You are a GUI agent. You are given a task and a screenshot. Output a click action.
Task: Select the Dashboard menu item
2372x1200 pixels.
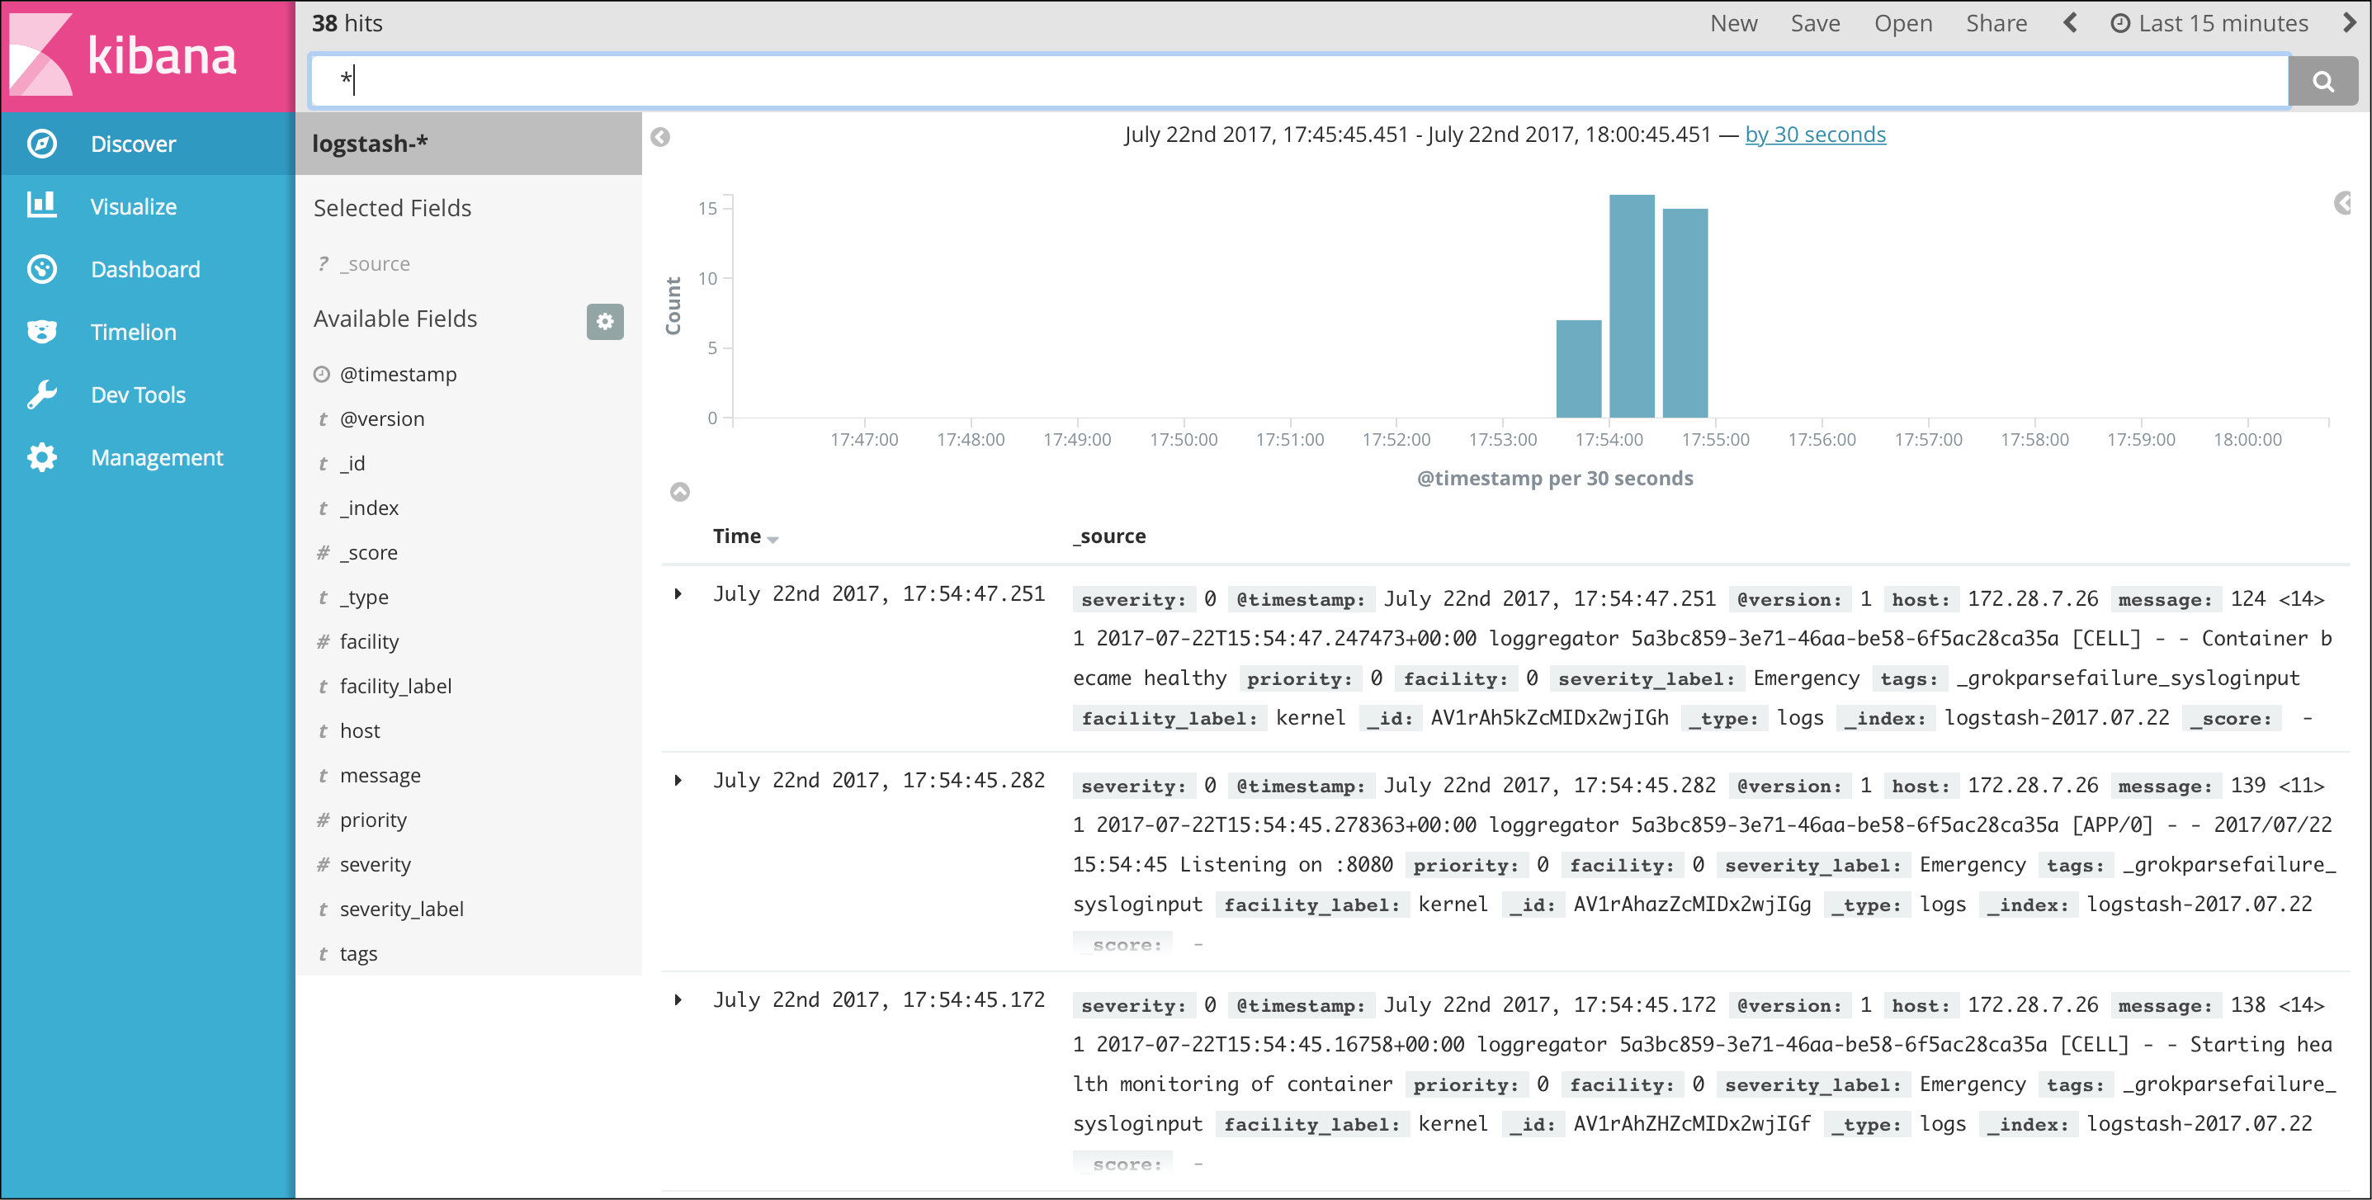pyautogui.click(x=148, y=269)
